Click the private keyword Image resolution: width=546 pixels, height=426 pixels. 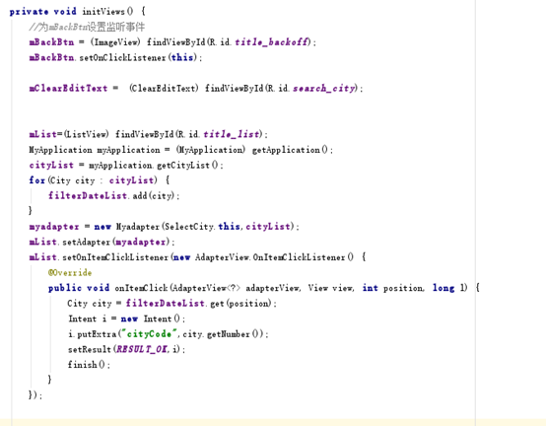(29, 12)
